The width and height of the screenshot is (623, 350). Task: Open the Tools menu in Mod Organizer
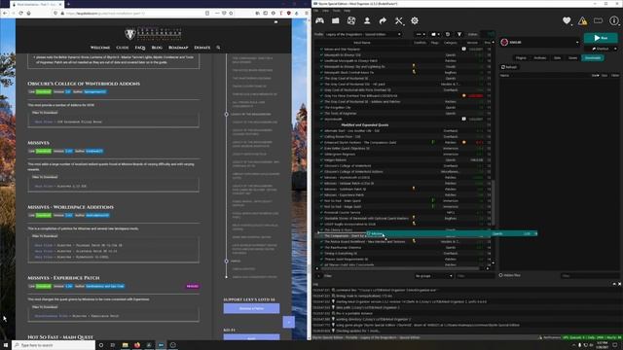pos(336,11)
